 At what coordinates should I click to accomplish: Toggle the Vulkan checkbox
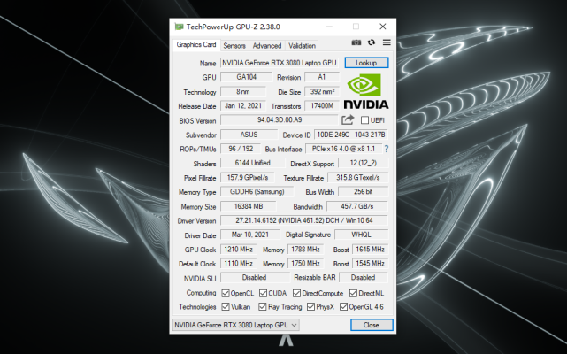point(226,306)
